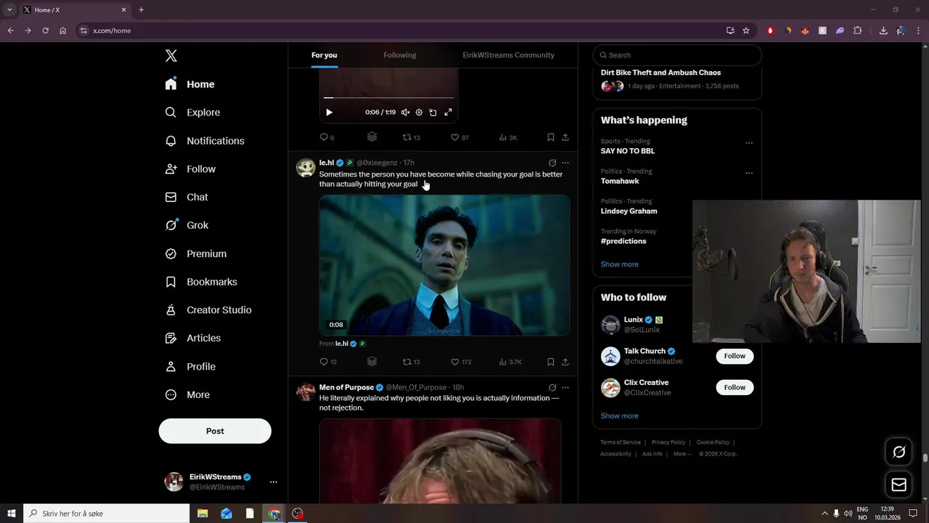
Task: Click the Post button
Action: pyautogui.click(x=215, y=431)
